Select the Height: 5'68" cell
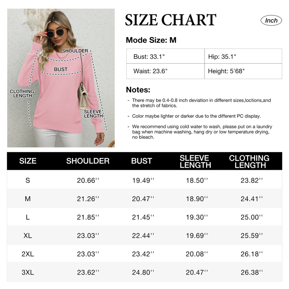The height and width of the screenshot is (289, 289). point(243,71)
